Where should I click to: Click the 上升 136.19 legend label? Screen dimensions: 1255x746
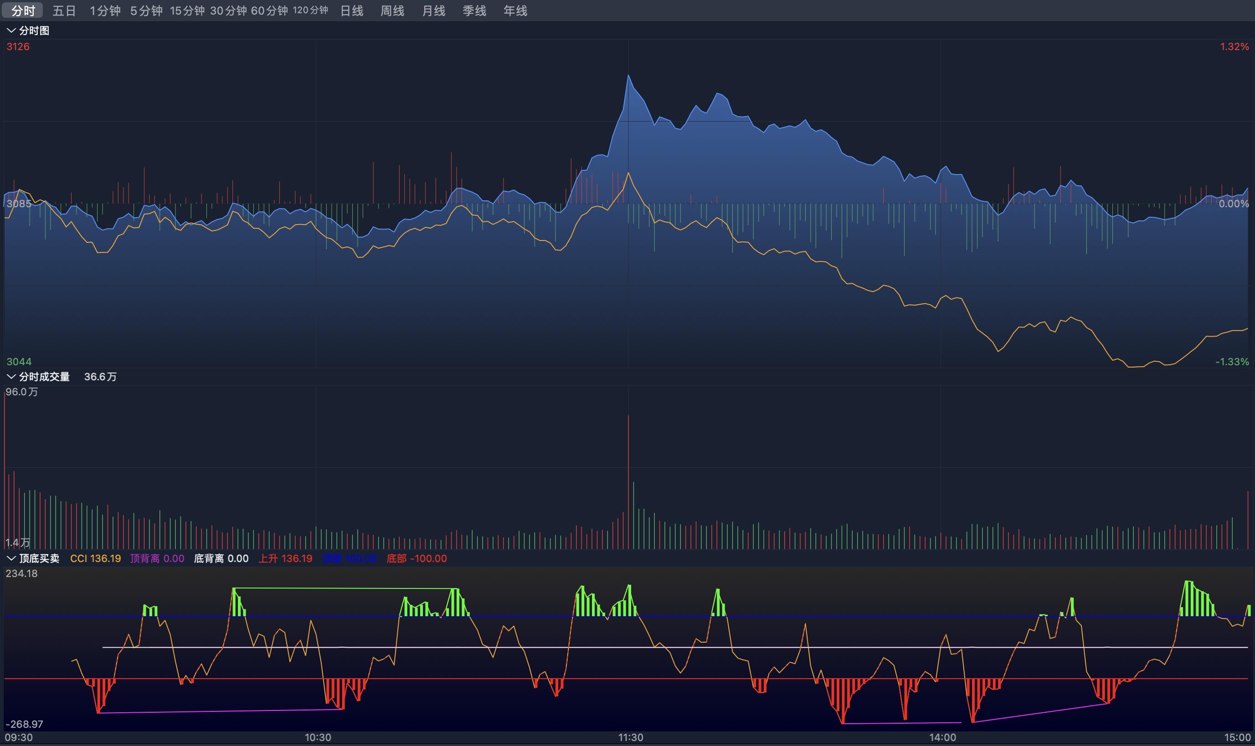(285, 558)
